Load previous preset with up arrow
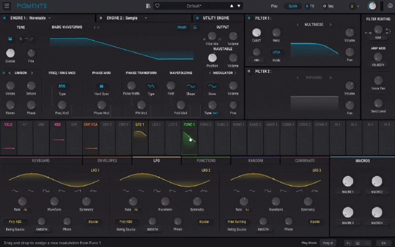 231,6
